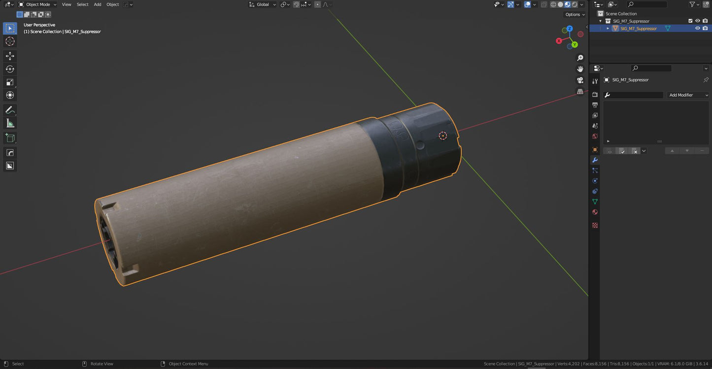Screen dimensions: 712x369
Task: Click the Options button in the viewport
Action: coord(575,14)
